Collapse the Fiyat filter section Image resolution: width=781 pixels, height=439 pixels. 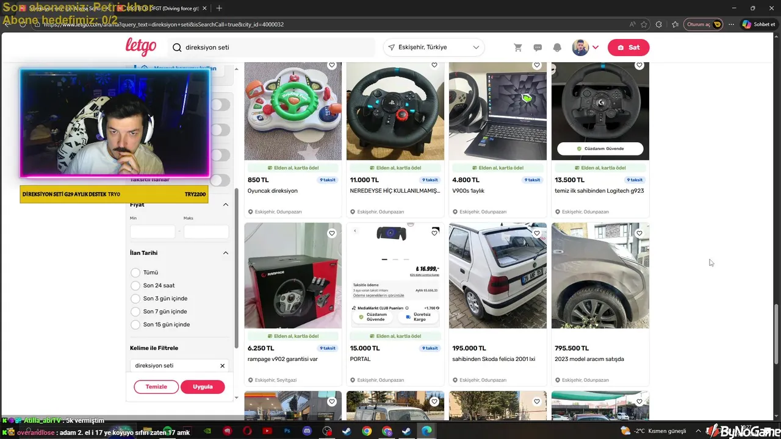point(225,205)
